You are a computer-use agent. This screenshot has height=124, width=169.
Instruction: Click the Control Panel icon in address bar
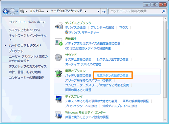(x=22, y=11)
